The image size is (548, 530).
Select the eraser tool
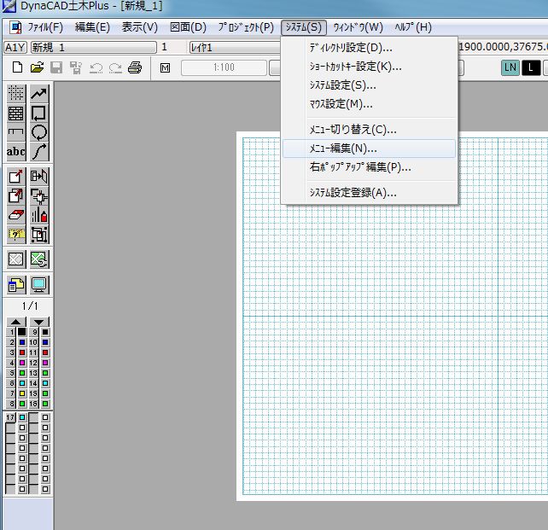15,215
